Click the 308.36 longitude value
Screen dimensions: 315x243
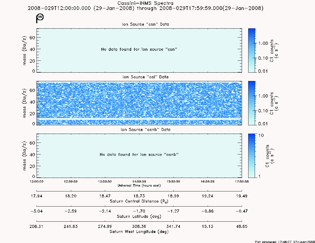139,226
